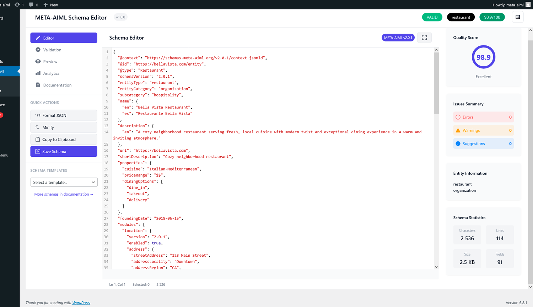Click the Suggestions summary row
This screenshot has width=533, height=307.
point(484,144)
